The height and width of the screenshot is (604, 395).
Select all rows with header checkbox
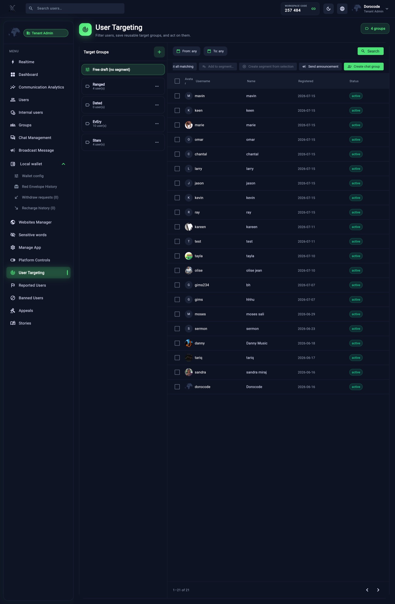177,81
